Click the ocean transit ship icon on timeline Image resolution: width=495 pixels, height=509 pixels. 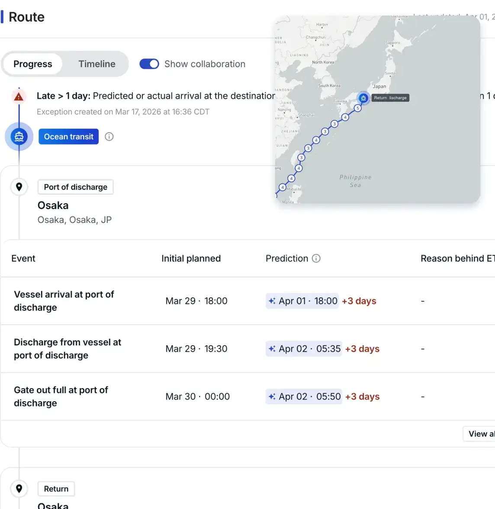coord(19,137)
